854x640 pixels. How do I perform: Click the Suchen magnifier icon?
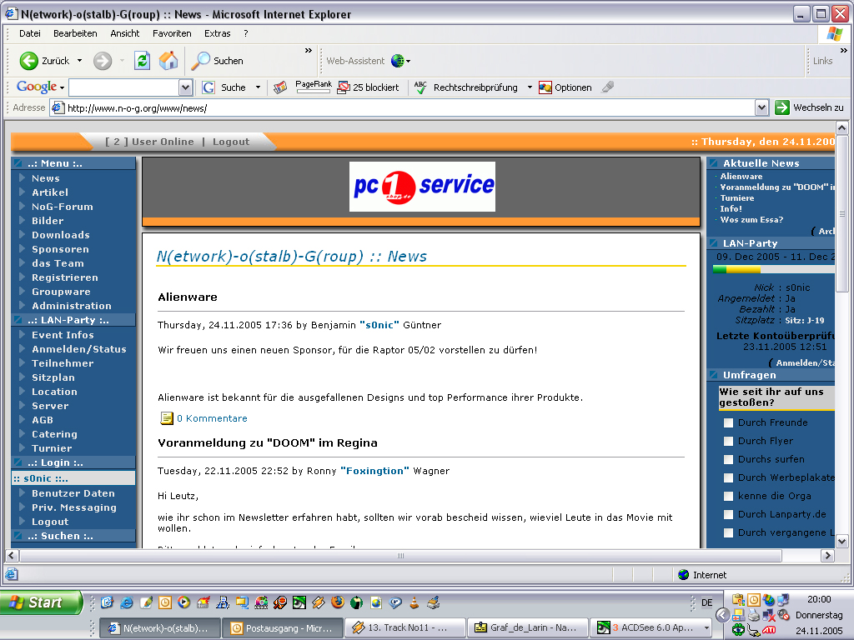pyautogui.click(x=202, y=61)
